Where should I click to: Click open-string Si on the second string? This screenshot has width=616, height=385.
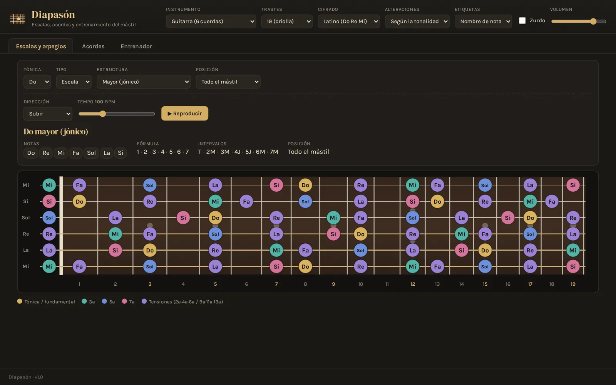click(x=49, y=201)
